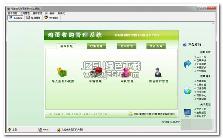Open the 统计查询 menu in menu bar
This screenshot has height=139, width=223.
(x=50, y=13)
